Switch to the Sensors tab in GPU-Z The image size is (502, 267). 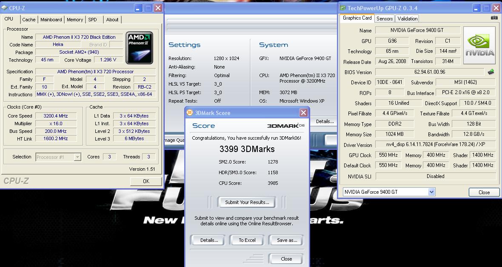385,19
